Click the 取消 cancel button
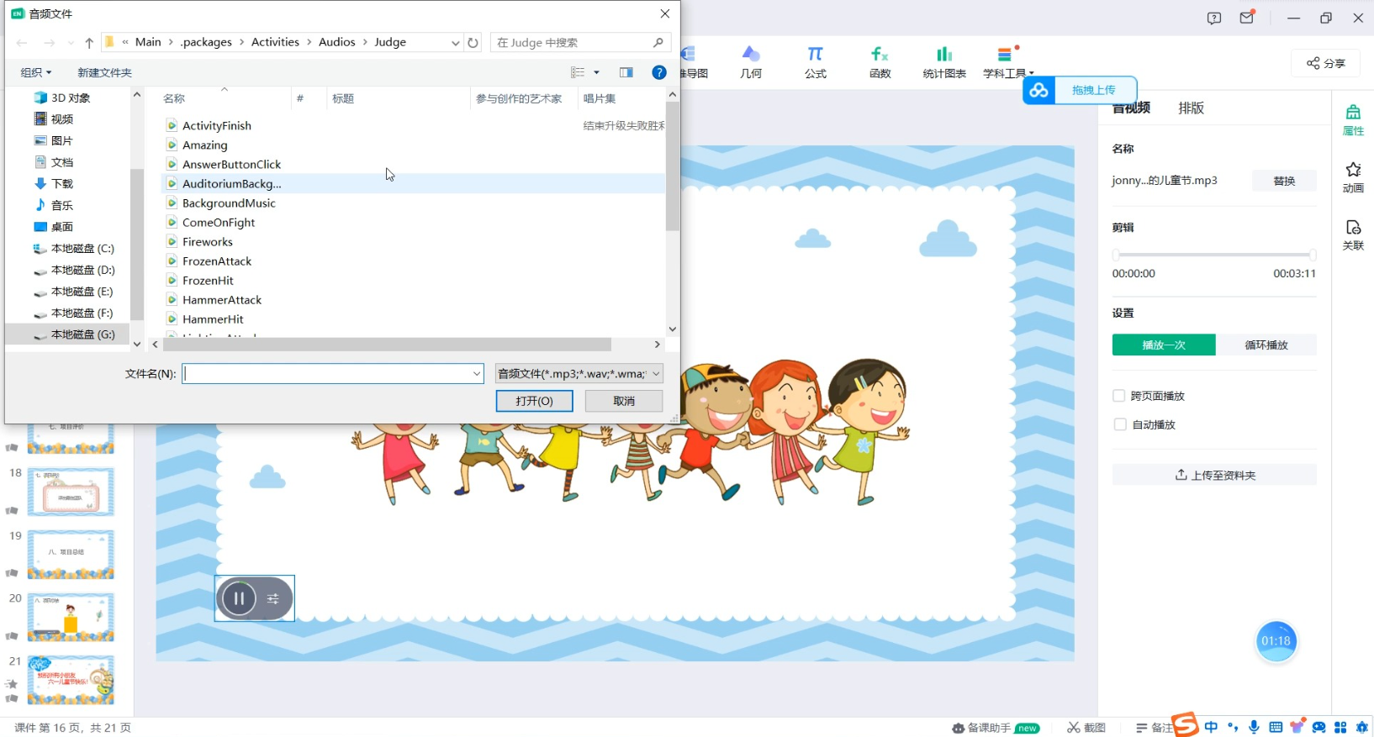The height and width of the screenshot is (737, 1374). pos(624,401)
